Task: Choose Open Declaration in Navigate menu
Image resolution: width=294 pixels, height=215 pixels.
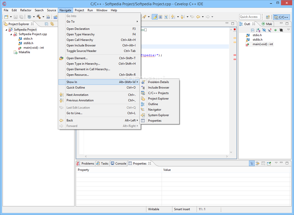Action: click(99, 29)
